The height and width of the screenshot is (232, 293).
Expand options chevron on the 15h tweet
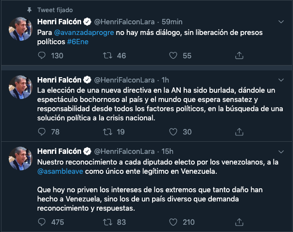[x=280, y=150]
